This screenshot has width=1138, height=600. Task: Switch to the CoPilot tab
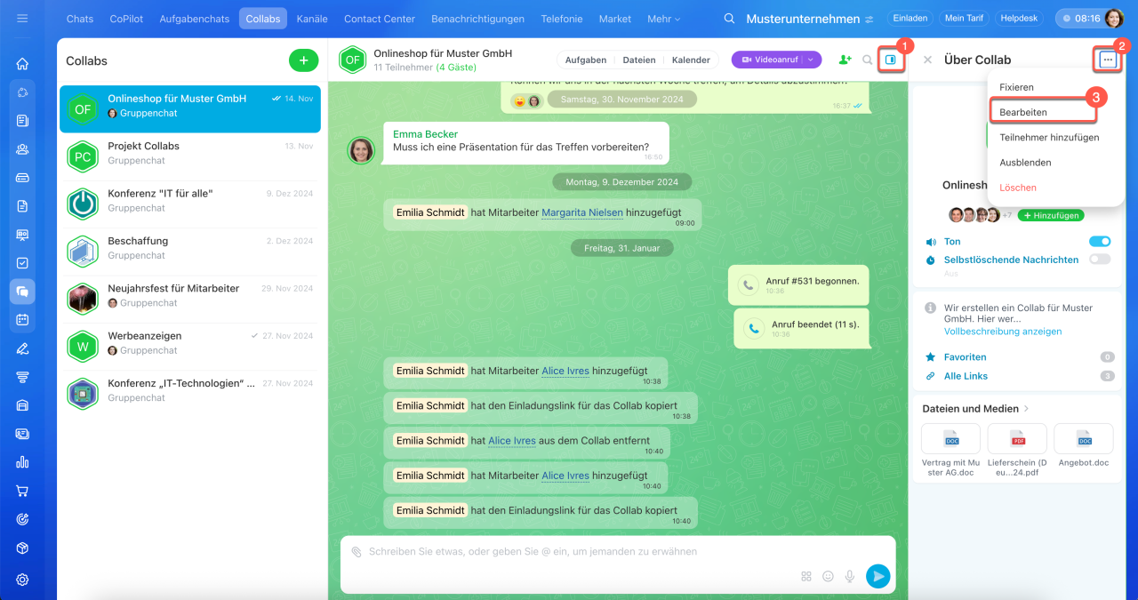(125, 19)
